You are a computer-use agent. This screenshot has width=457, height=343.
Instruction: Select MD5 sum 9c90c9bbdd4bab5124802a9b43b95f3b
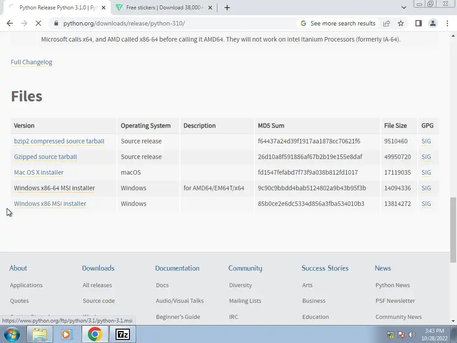coord(312,188)
